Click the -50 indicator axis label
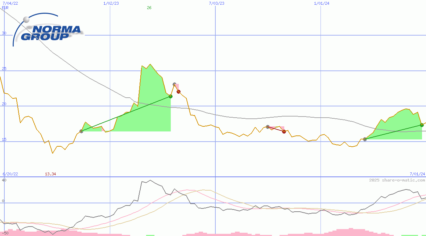Image resolution: width=426 pixels, height=236 pixels. 5,233
